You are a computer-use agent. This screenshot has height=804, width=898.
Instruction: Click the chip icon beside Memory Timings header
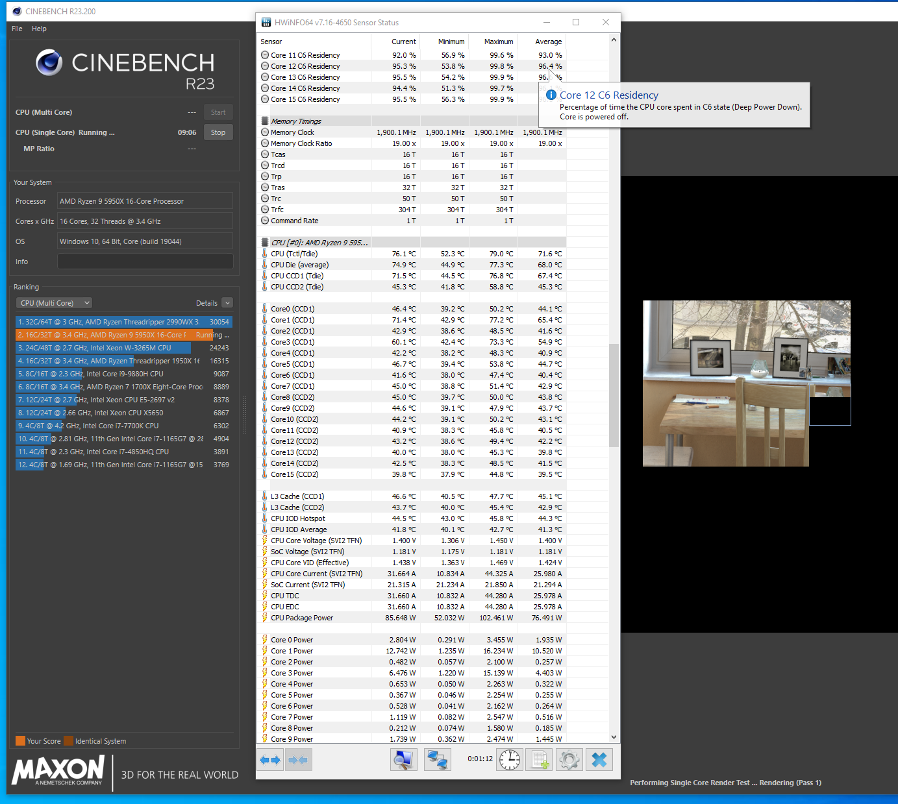[x=265, y=121]
